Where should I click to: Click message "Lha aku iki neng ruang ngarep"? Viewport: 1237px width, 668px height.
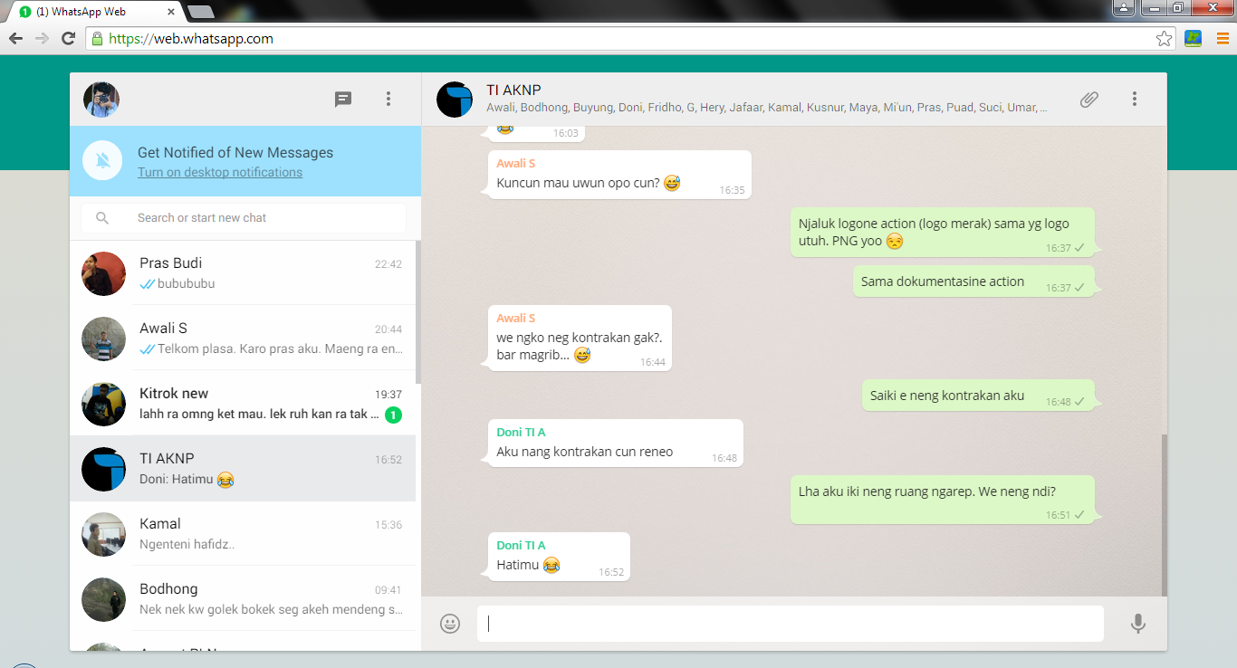943,500
